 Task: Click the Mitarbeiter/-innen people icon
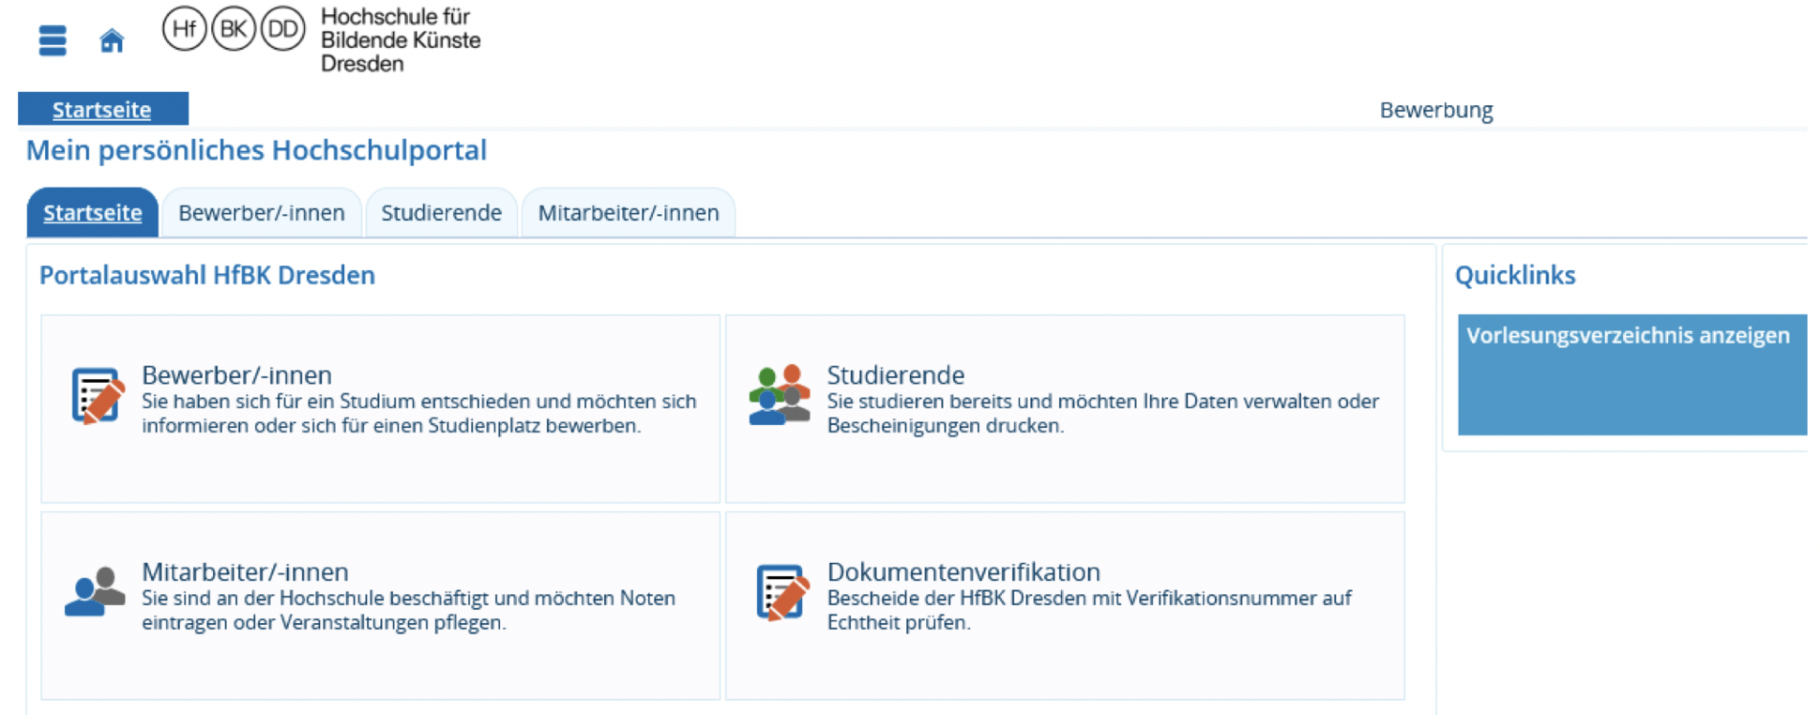pyautogui.click(x=95, y=592)
